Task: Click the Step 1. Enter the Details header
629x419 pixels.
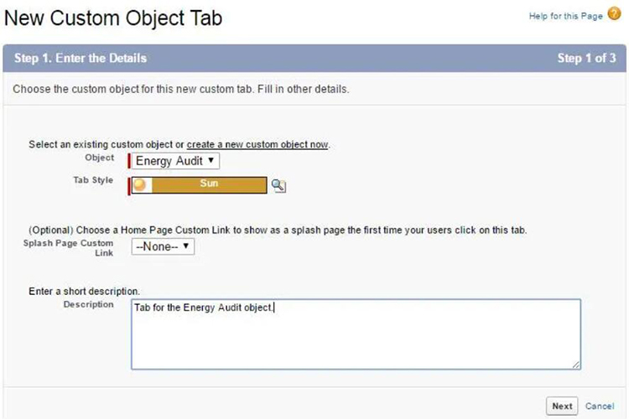Action: (x=81, y=58)
